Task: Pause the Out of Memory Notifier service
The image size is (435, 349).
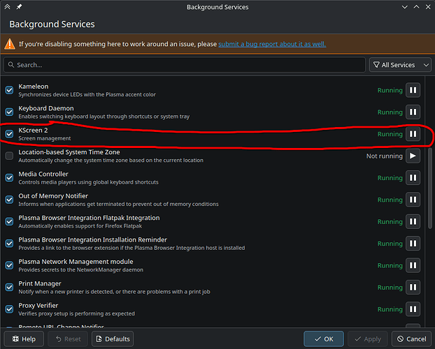Action: pyautogui.click(x=413, y=200)
